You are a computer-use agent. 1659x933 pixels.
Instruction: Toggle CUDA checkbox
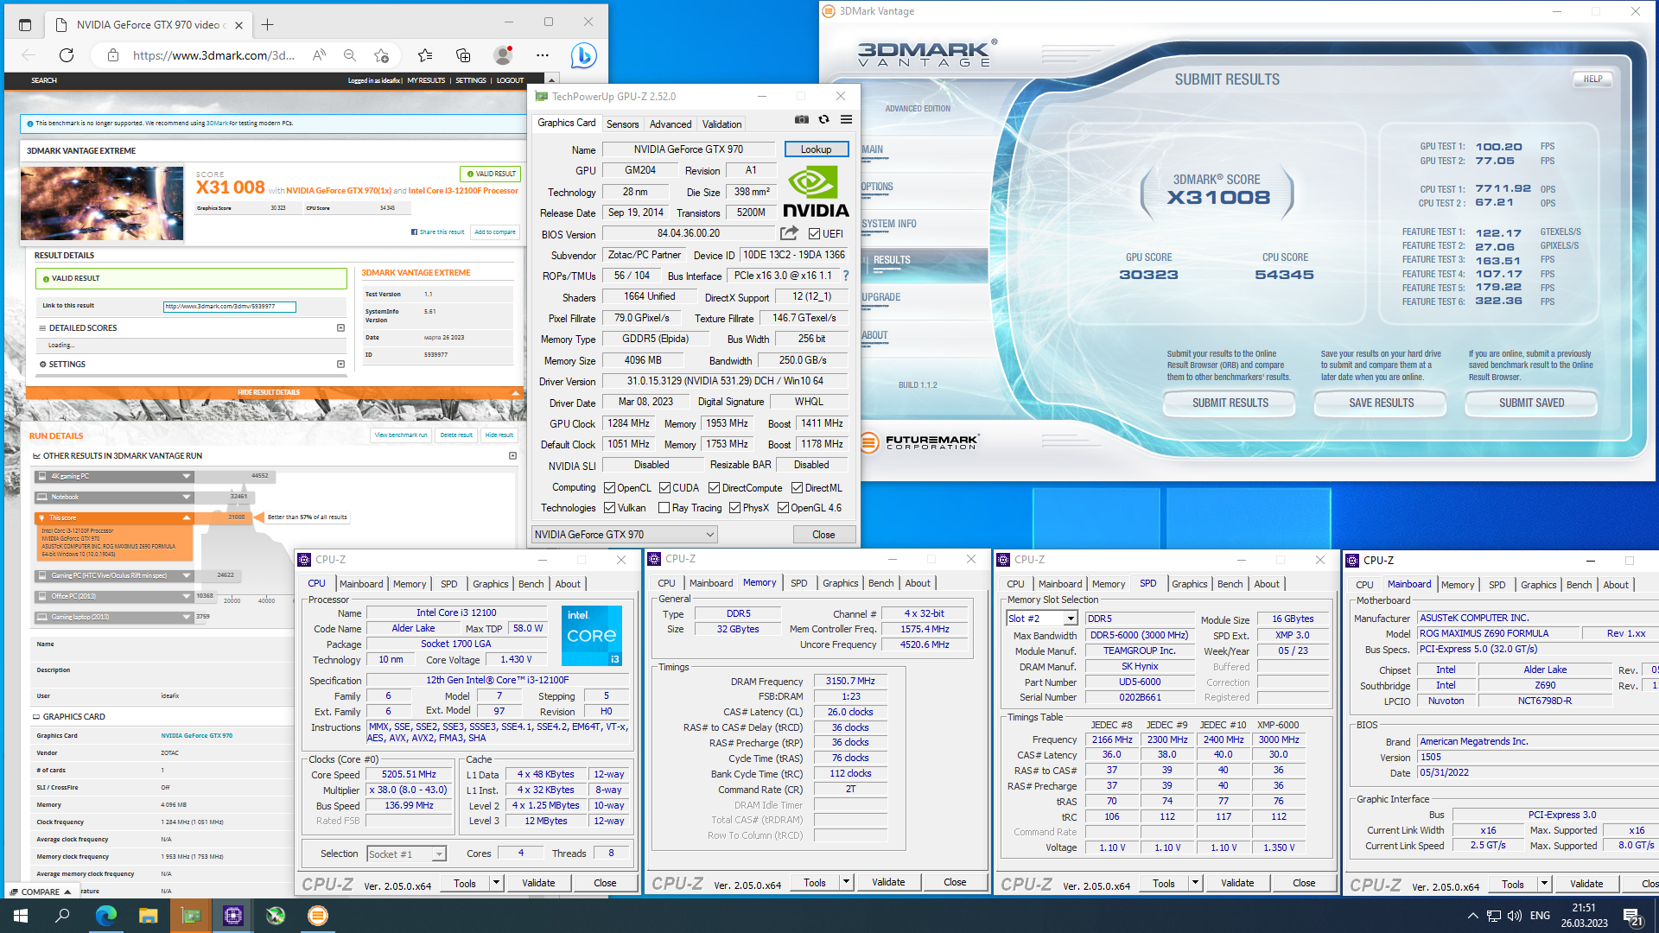point(664,488)
